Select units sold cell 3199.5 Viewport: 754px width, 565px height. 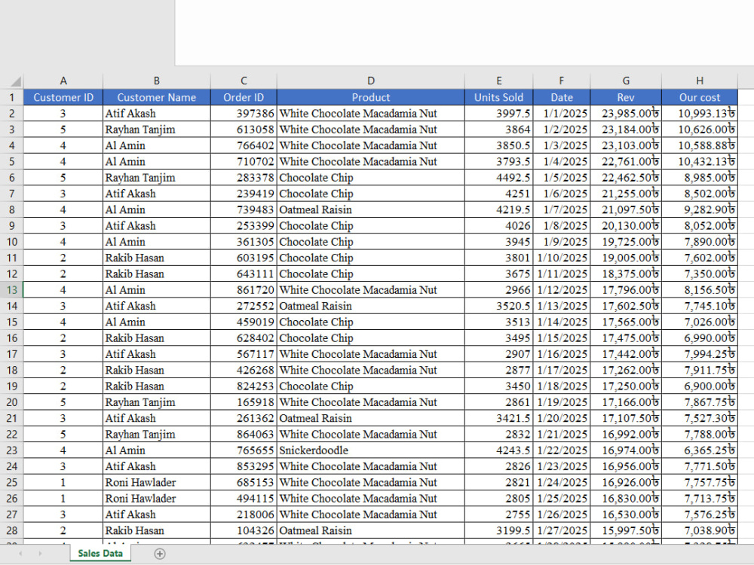click(498, 531)
